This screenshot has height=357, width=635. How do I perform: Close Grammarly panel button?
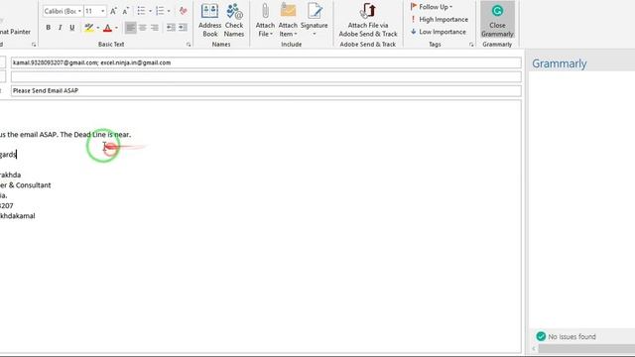(497, 20)
